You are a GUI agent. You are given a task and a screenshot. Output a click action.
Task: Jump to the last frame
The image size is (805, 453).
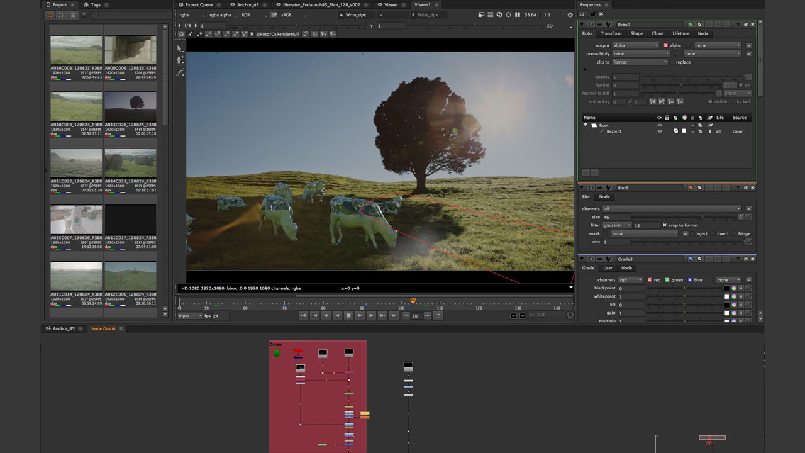(394, 315)
